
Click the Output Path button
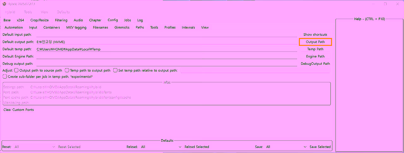click(315, 42)
